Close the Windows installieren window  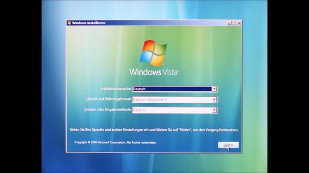(239, 23)
